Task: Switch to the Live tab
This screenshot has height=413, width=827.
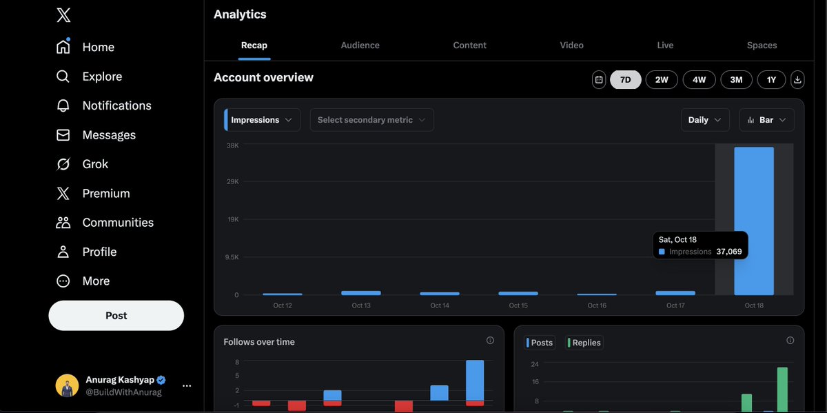Action: pos(665,46)
